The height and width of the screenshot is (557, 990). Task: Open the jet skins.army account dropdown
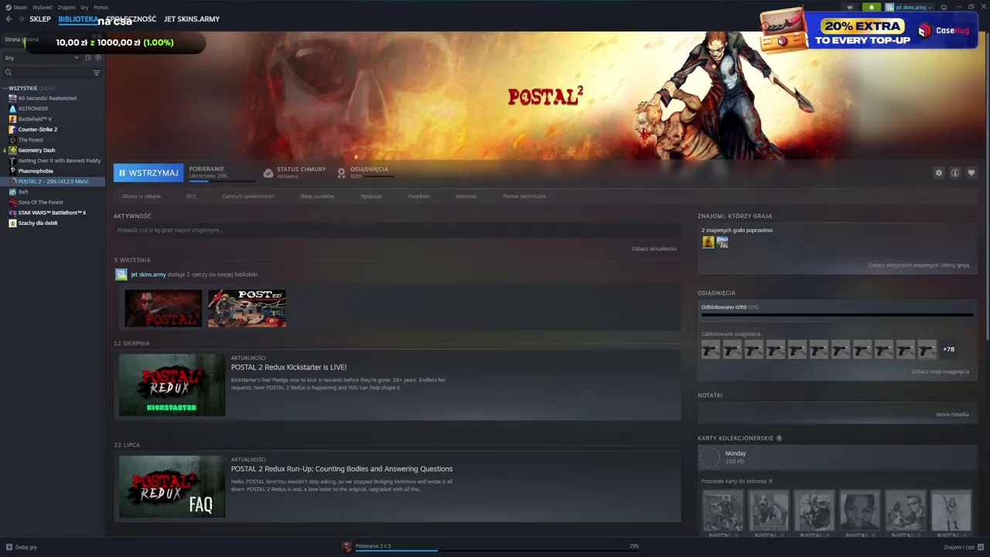909,7
